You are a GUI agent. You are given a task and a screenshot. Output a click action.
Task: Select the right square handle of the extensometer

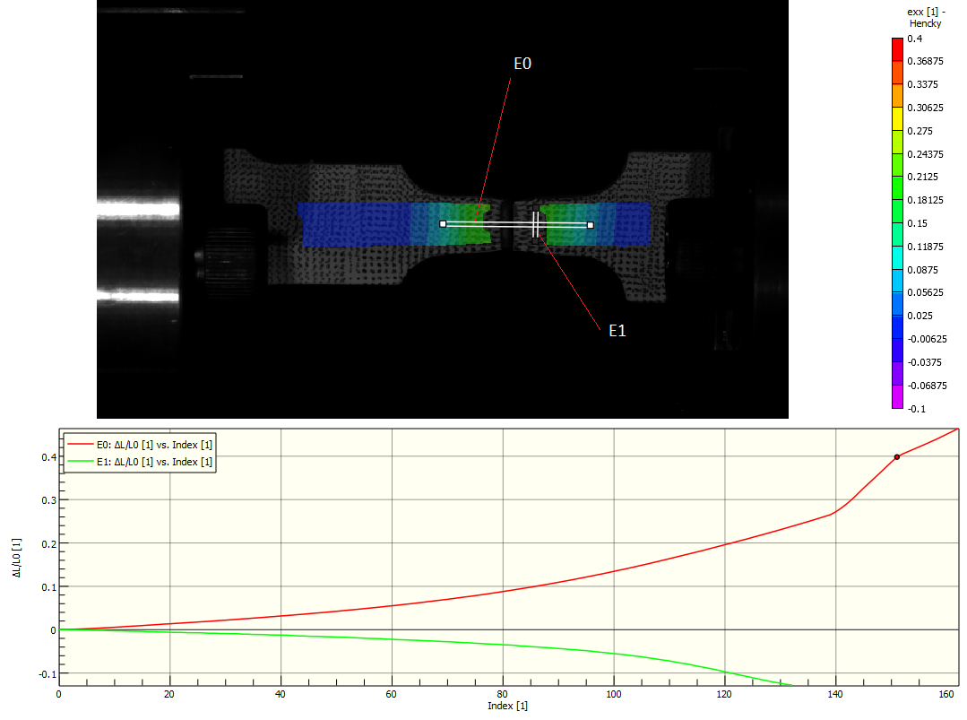(x=590, y=225)
